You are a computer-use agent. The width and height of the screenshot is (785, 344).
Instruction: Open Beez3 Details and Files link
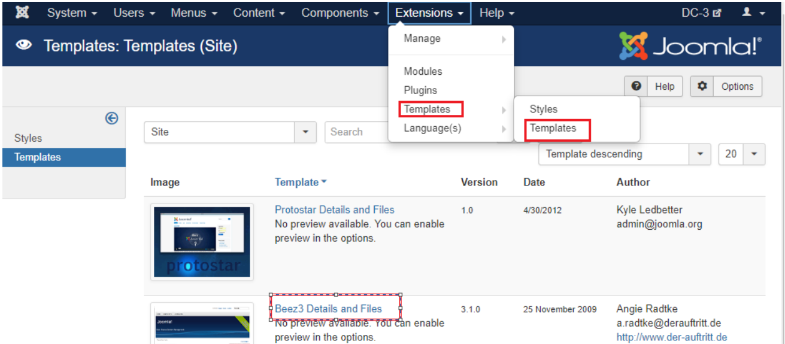(x=328, y=309)
